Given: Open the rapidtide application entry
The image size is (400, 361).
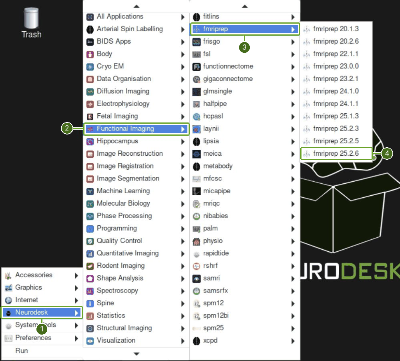Looking at the screenshot, I should coord(245,253).
